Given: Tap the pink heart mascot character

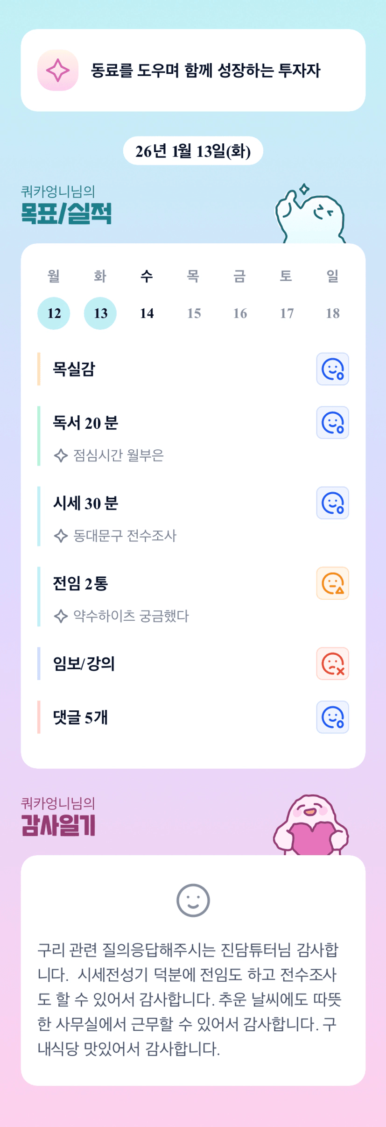Looking at the screenshot, I should 311,827.
